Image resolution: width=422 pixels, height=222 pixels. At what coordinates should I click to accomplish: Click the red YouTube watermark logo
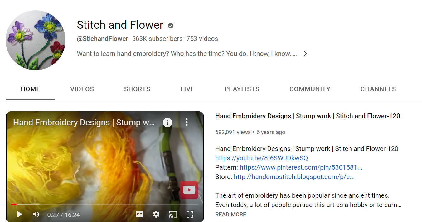pos(189,190)
